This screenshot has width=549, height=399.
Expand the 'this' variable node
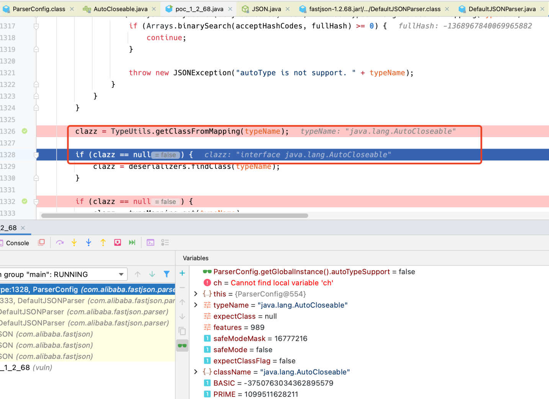pyautogui.click(x=196, y=294)
